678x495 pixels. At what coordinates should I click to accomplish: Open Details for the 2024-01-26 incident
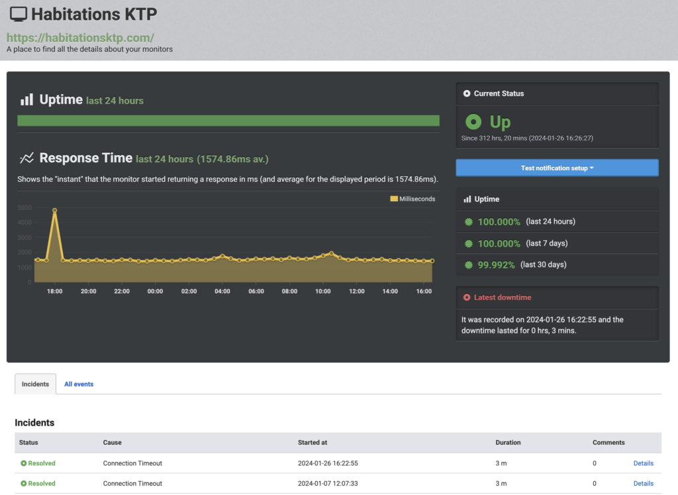point(643,463)
